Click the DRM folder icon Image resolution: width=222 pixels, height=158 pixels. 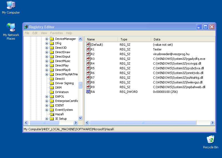[52, 88]
